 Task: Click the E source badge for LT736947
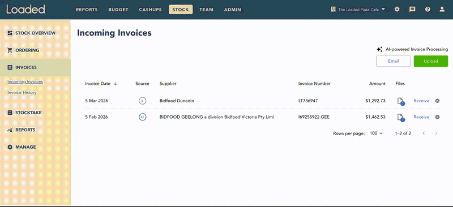pos(142,101)
